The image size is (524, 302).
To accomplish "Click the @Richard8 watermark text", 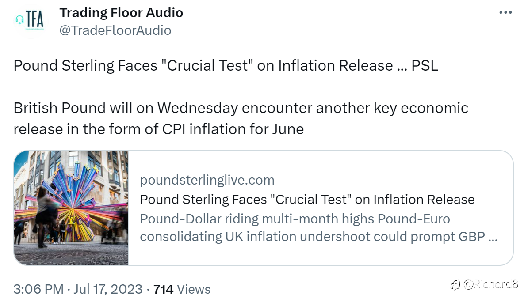I will [x=491, y=285].
